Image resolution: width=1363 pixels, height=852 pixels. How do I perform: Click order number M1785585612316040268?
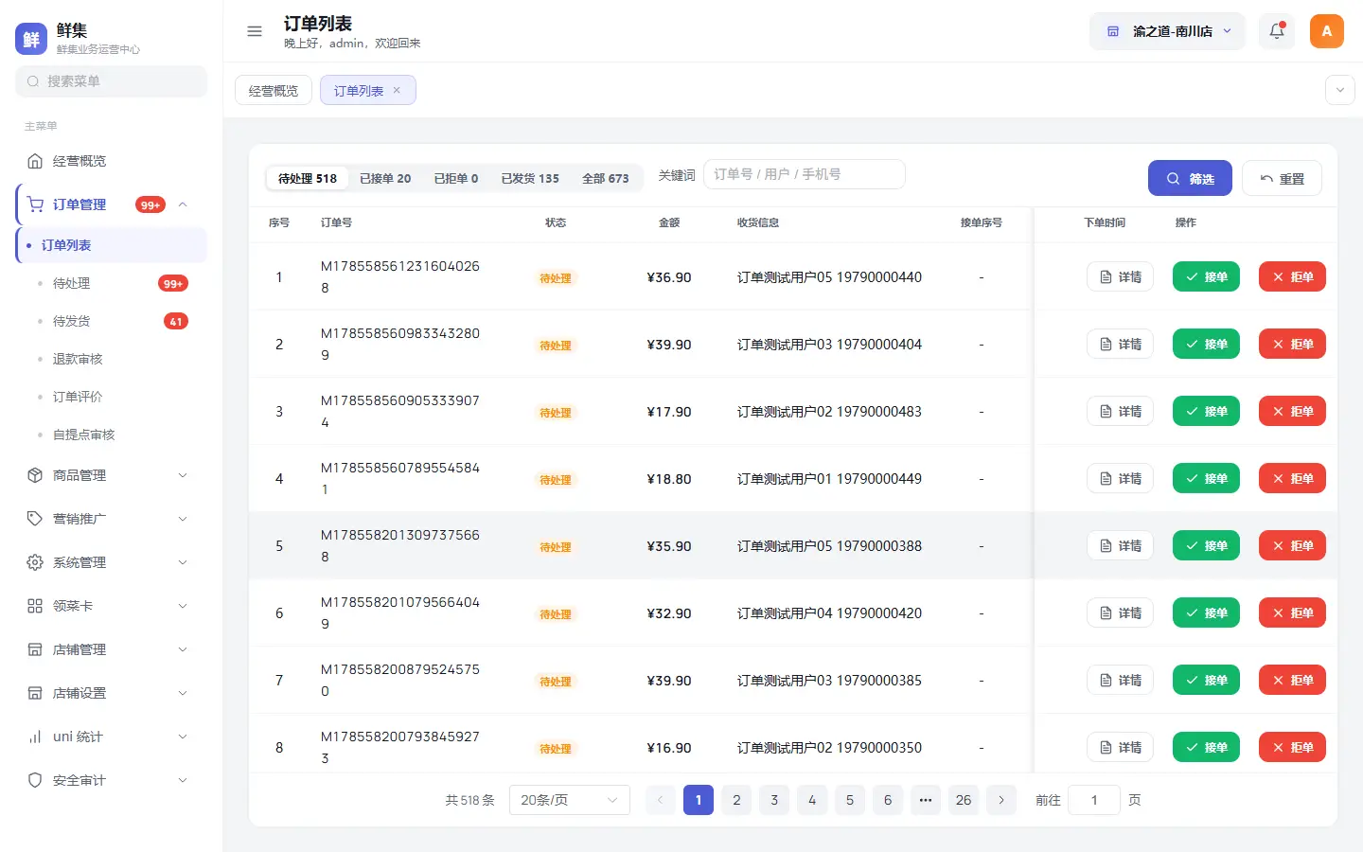click(x=400, y=276)
